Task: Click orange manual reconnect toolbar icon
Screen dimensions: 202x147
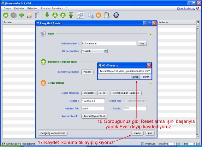Action: coord(98,15)
